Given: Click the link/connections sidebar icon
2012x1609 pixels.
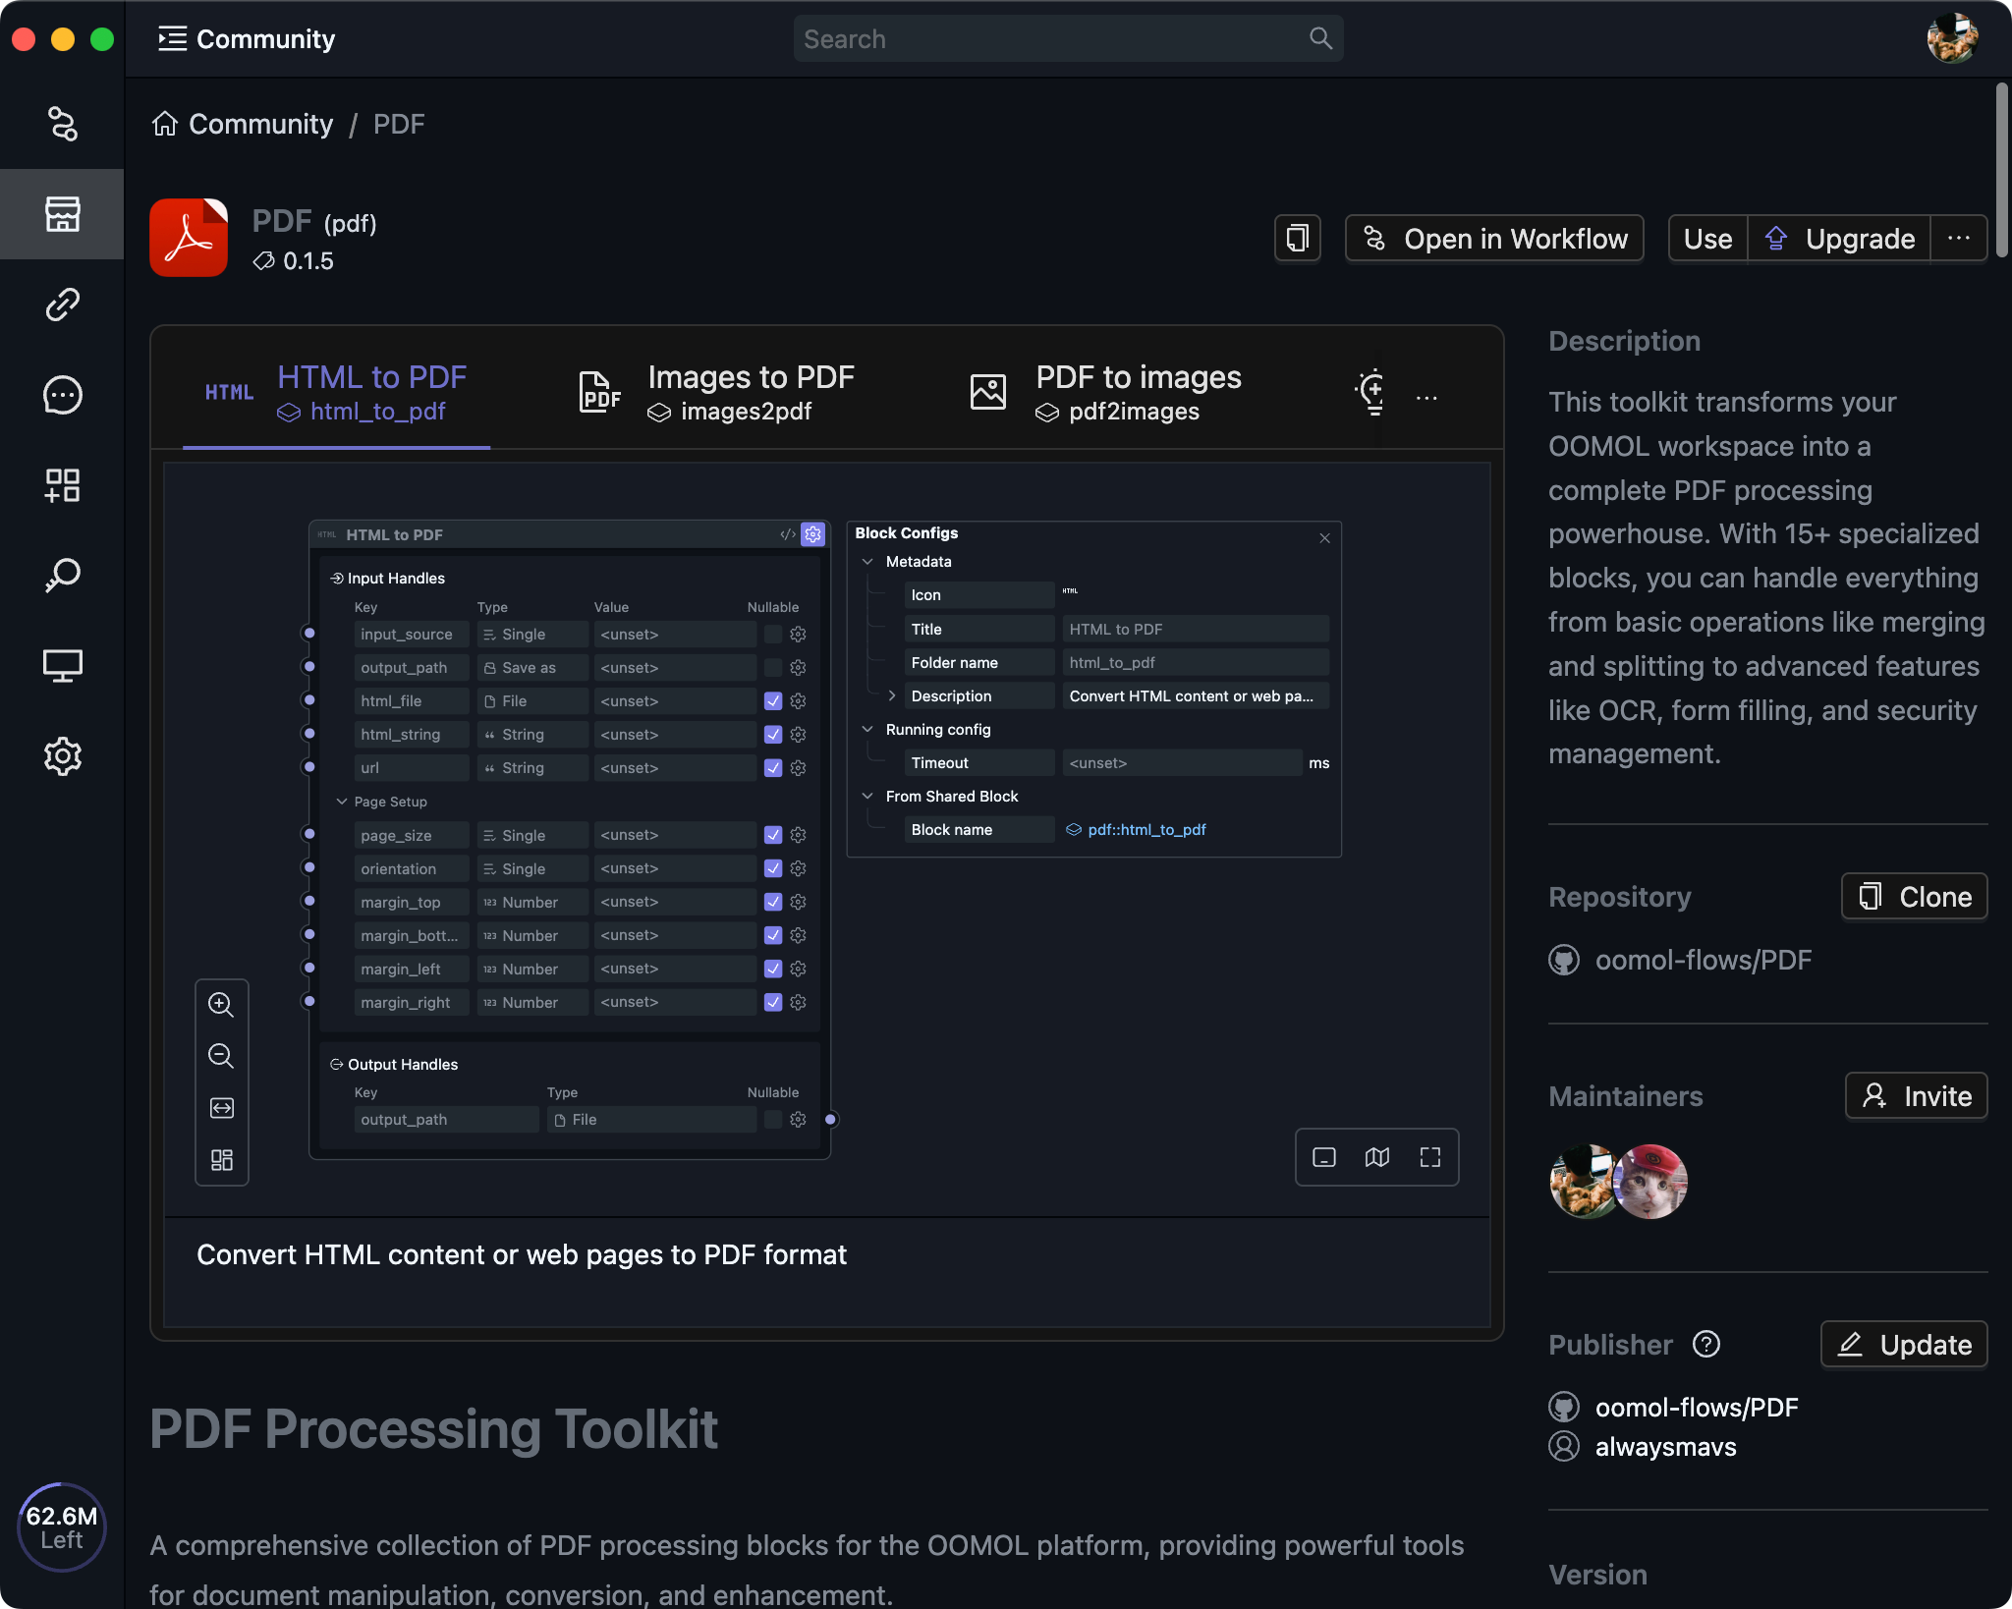Looking at the screenshot, I should pyautogui.click(x=62, y=305).
